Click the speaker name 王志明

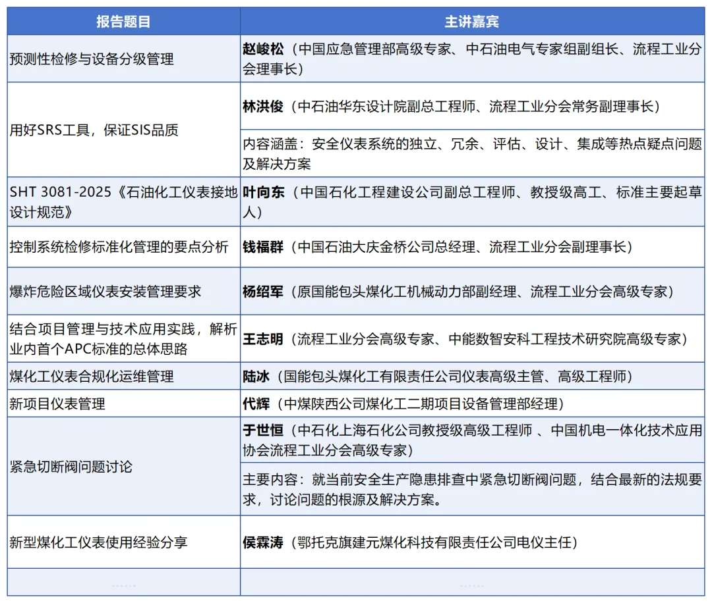[x=263, y=339]
